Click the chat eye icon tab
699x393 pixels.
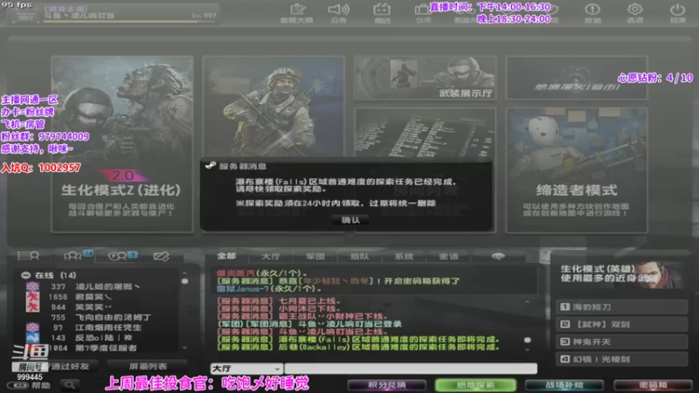(498, 256)
